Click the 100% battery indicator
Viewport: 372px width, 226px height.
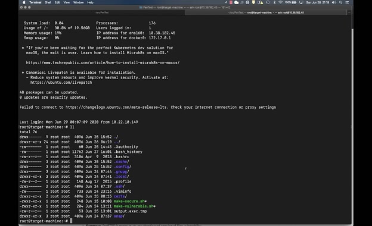tap(291, 2)
